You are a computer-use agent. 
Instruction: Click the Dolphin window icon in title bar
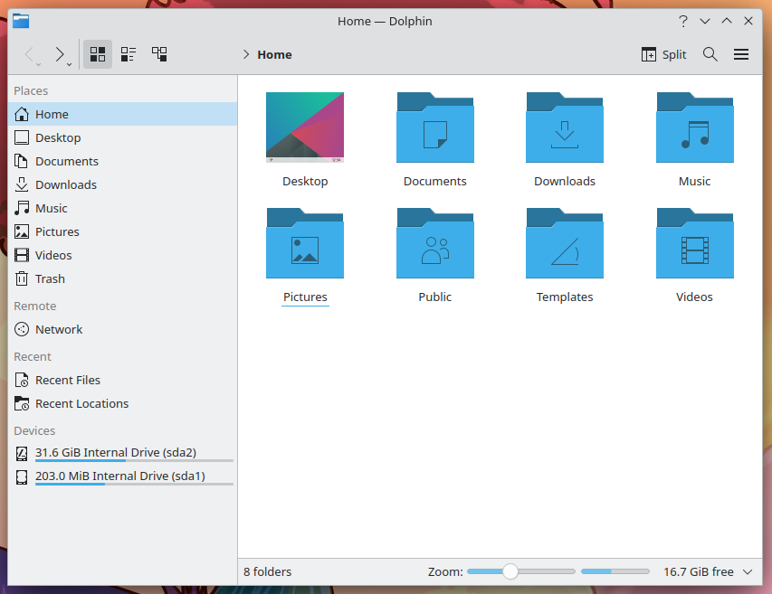coord(21,21)
